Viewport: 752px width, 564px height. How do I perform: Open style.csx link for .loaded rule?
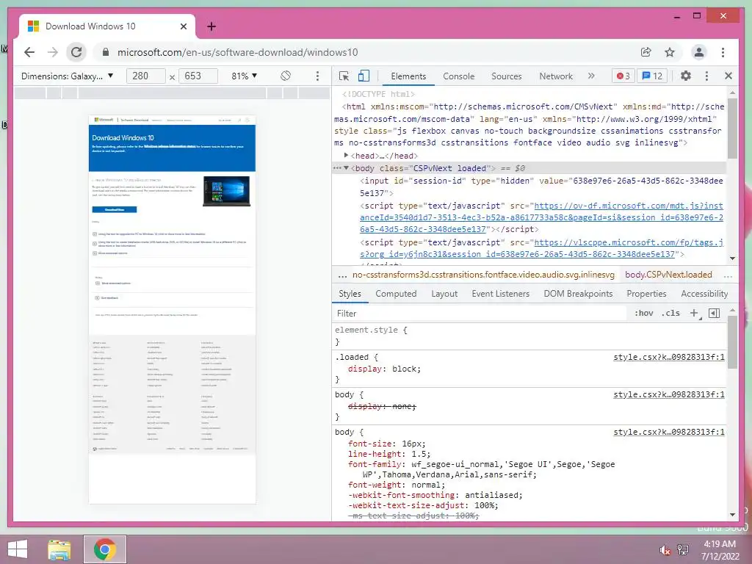[669, 358]
